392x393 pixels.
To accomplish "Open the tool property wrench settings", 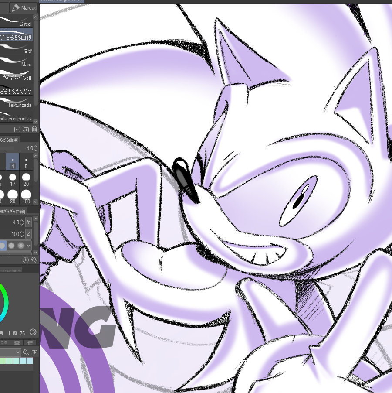I will point(34,260).
